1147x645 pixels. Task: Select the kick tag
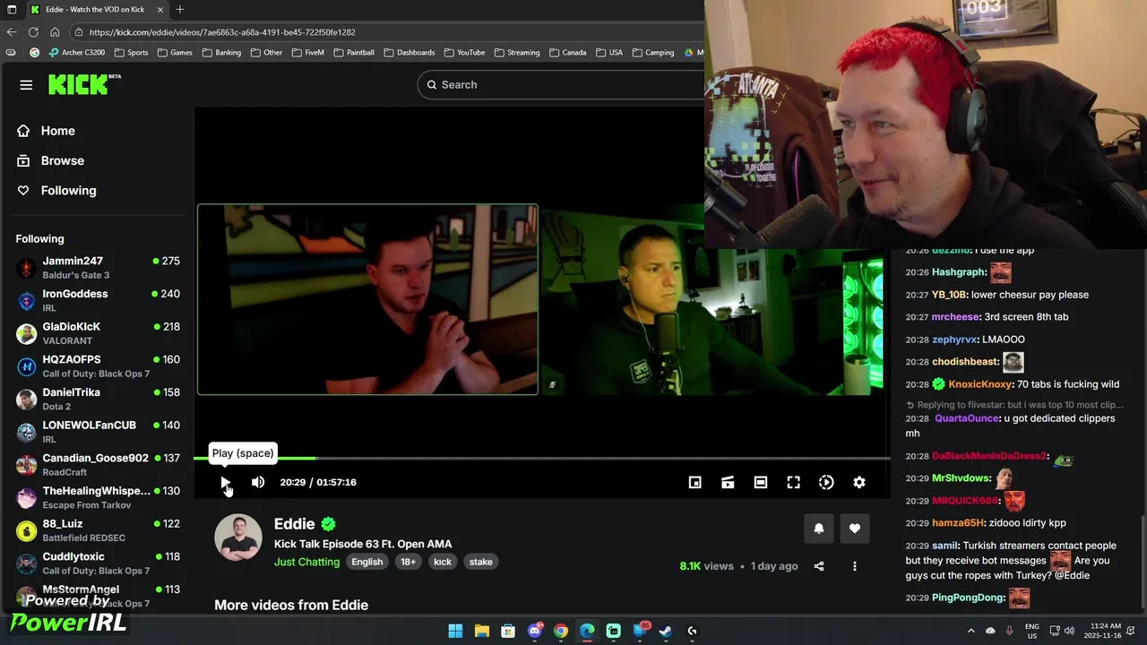(x=443, y=562)
